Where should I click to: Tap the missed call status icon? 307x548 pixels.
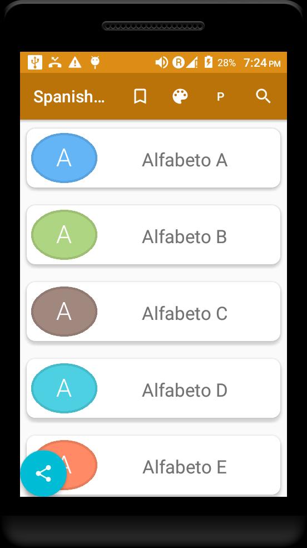(55, 62)
